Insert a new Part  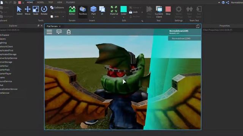(x=93, y=11)
